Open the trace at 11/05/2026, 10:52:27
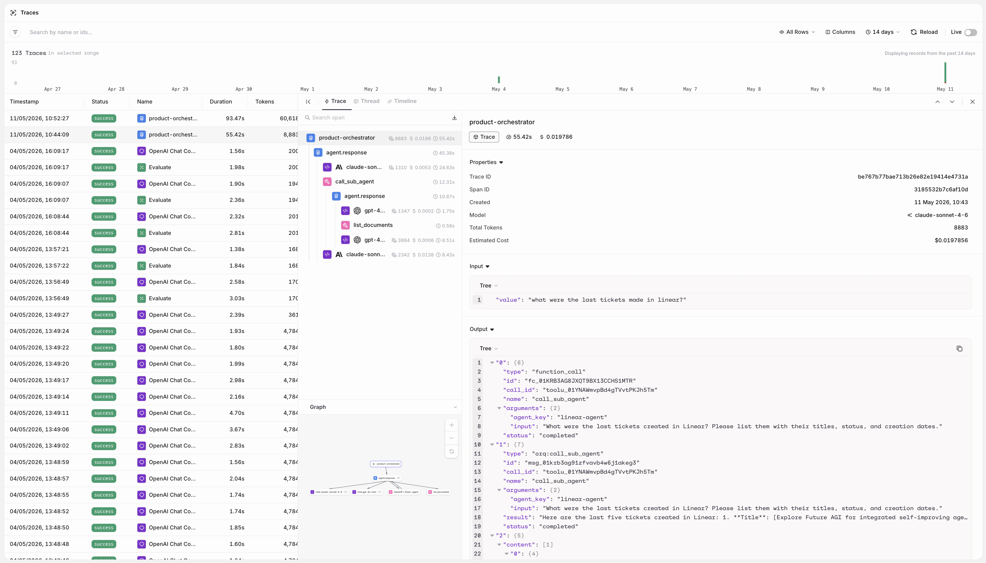This screenshot has width=986, height=563. 151,118
